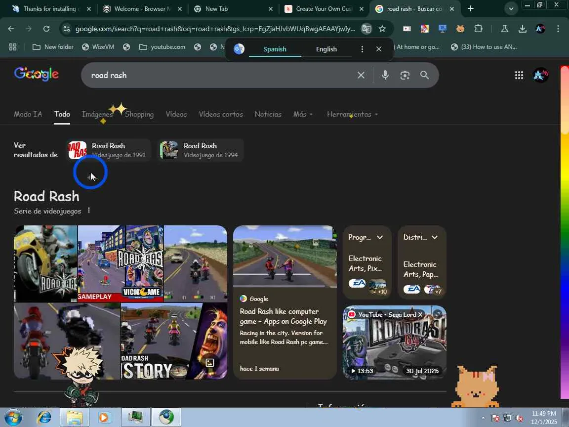Open the Downloads icon in toolbar

[523, 29]
